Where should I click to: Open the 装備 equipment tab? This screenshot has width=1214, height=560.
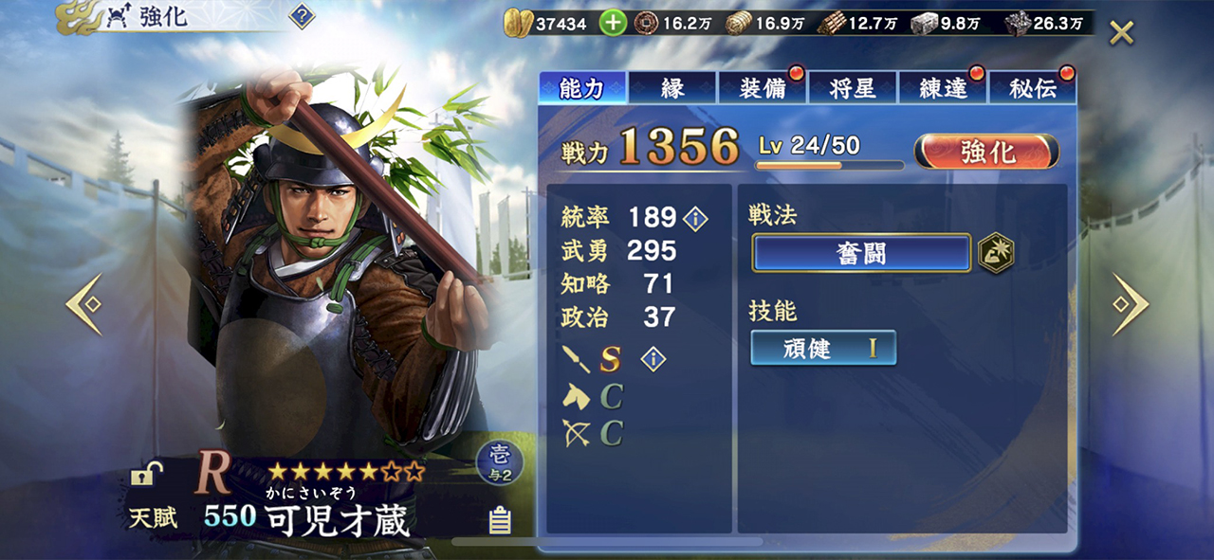pyautogui.click(x=763, y=88)
